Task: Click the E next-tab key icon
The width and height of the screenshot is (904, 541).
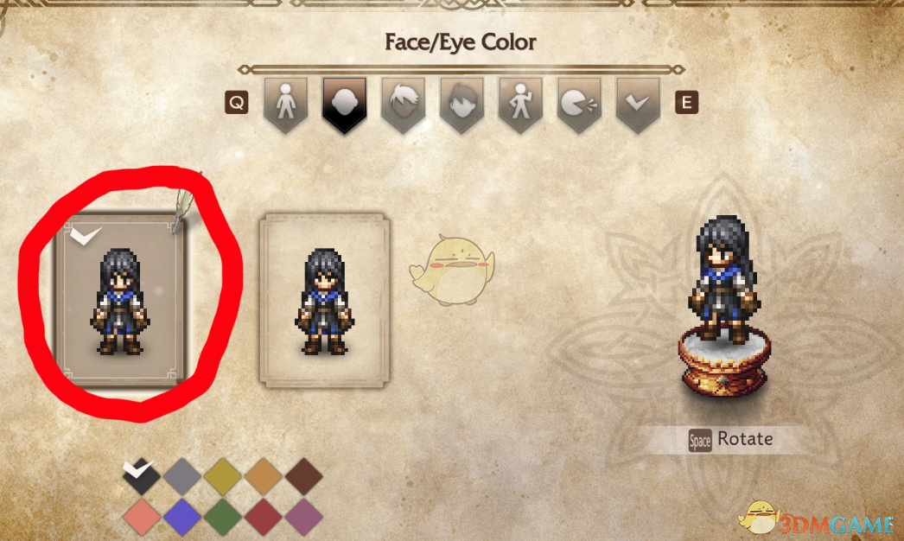Action: [687, 103]
